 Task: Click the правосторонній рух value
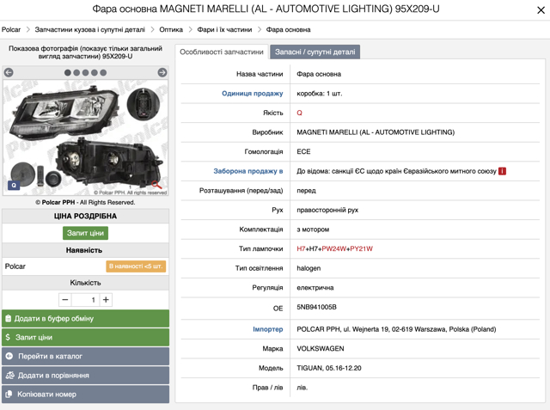(327, 210)
